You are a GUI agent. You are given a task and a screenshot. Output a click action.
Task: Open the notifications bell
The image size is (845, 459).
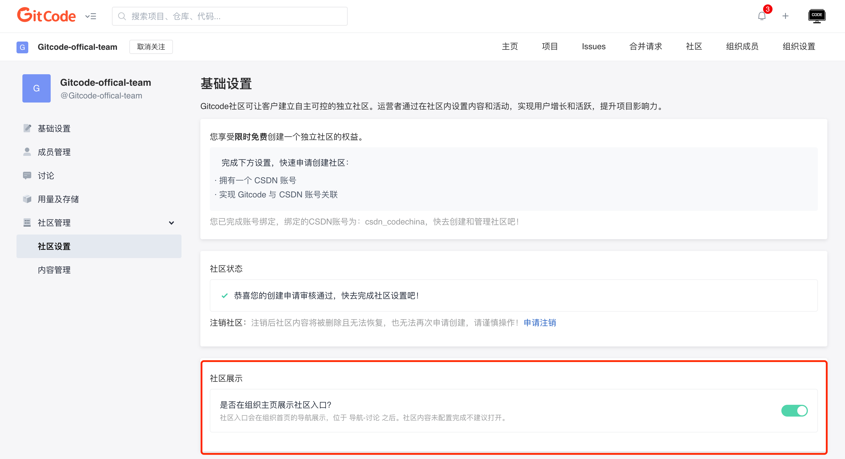click(x=762, y=16)
